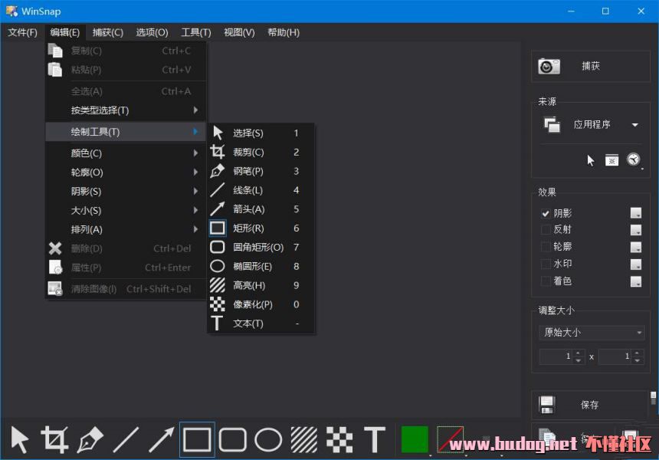Expand the 排列(A) submenu
Screen dimensions: 659x460
(x=126, y=229)
